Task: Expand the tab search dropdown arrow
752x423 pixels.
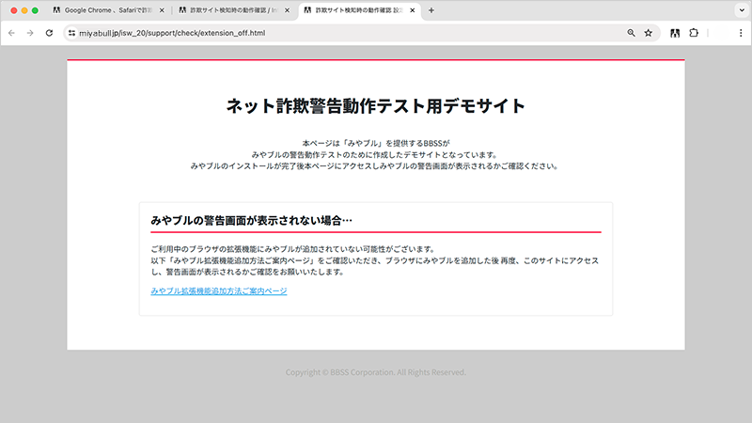Action: [x=738, y=10]
